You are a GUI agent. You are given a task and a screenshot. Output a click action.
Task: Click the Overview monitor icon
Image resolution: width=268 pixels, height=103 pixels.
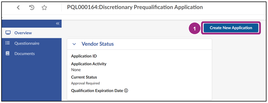tap(8, 33)
